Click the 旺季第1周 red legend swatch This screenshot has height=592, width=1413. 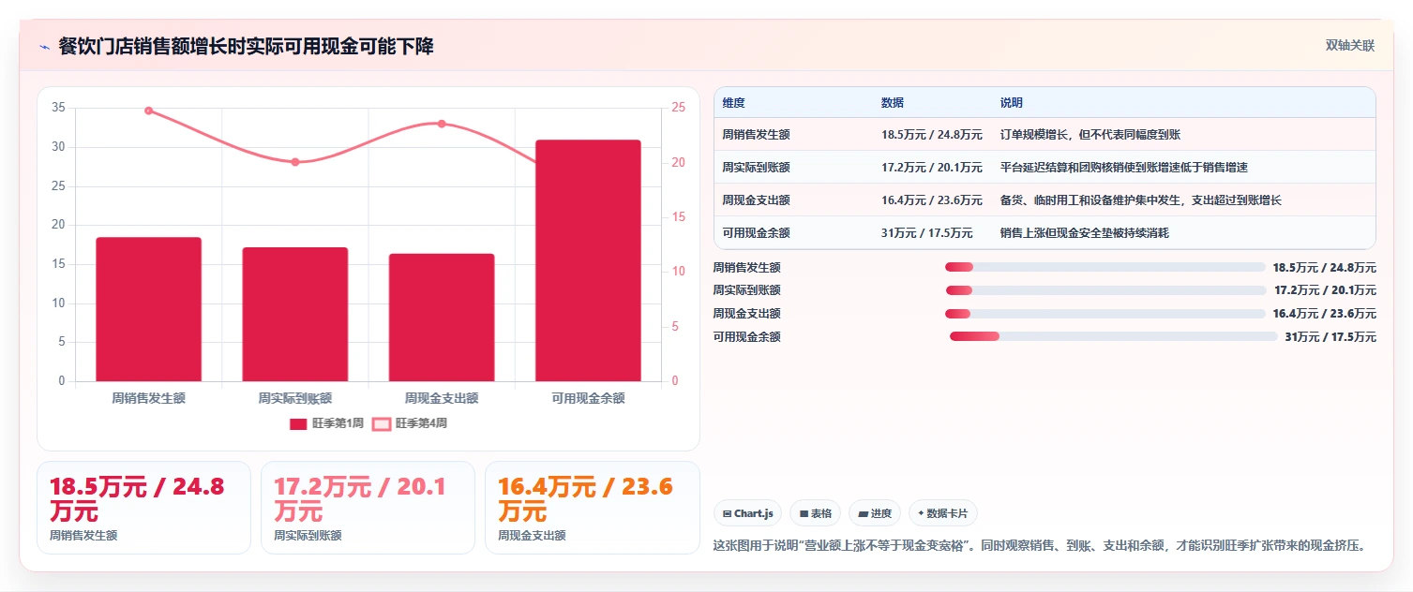coord(298,424)
